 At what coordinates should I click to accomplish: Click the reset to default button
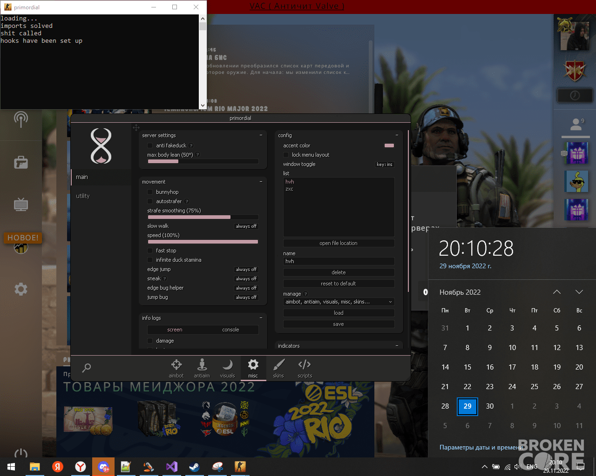pyautogui.click(x=339, y=284)
